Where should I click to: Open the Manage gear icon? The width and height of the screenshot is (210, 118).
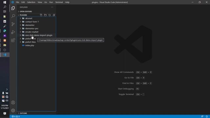coord(13,110)
